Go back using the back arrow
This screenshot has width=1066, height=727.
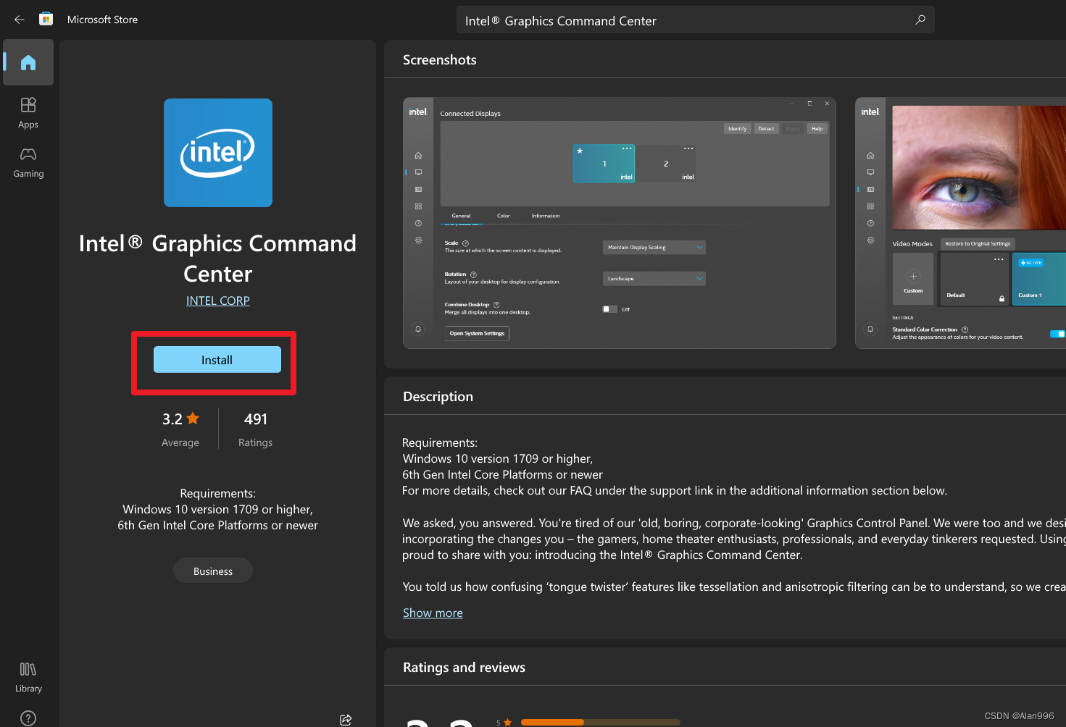click(20, 20)
